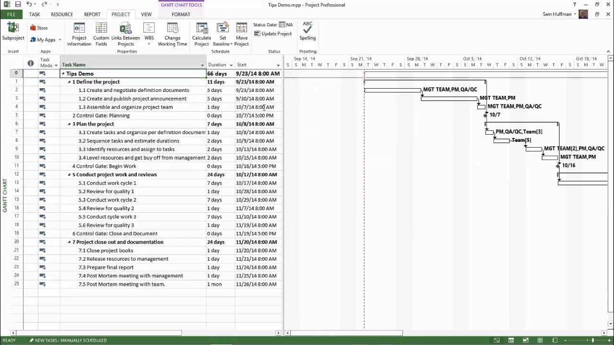Open Links Between Projects
This screenshot has width=614, height=345.
point(126,34)
